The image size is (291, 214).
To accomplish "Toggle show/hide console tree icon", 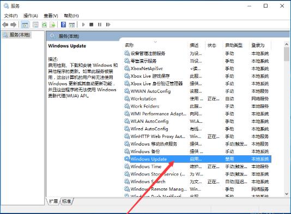I will pos(25,24).
